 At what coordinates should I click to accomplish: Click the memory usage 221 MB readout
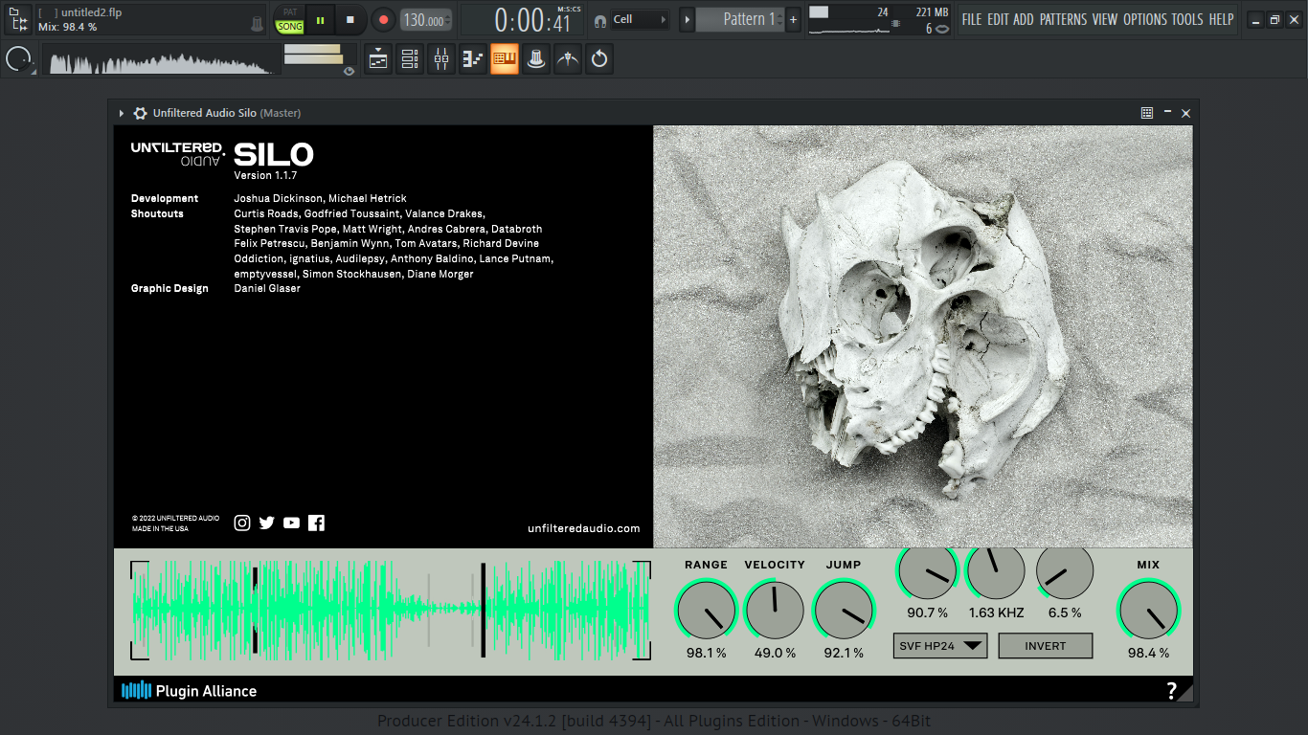(932, 12)
